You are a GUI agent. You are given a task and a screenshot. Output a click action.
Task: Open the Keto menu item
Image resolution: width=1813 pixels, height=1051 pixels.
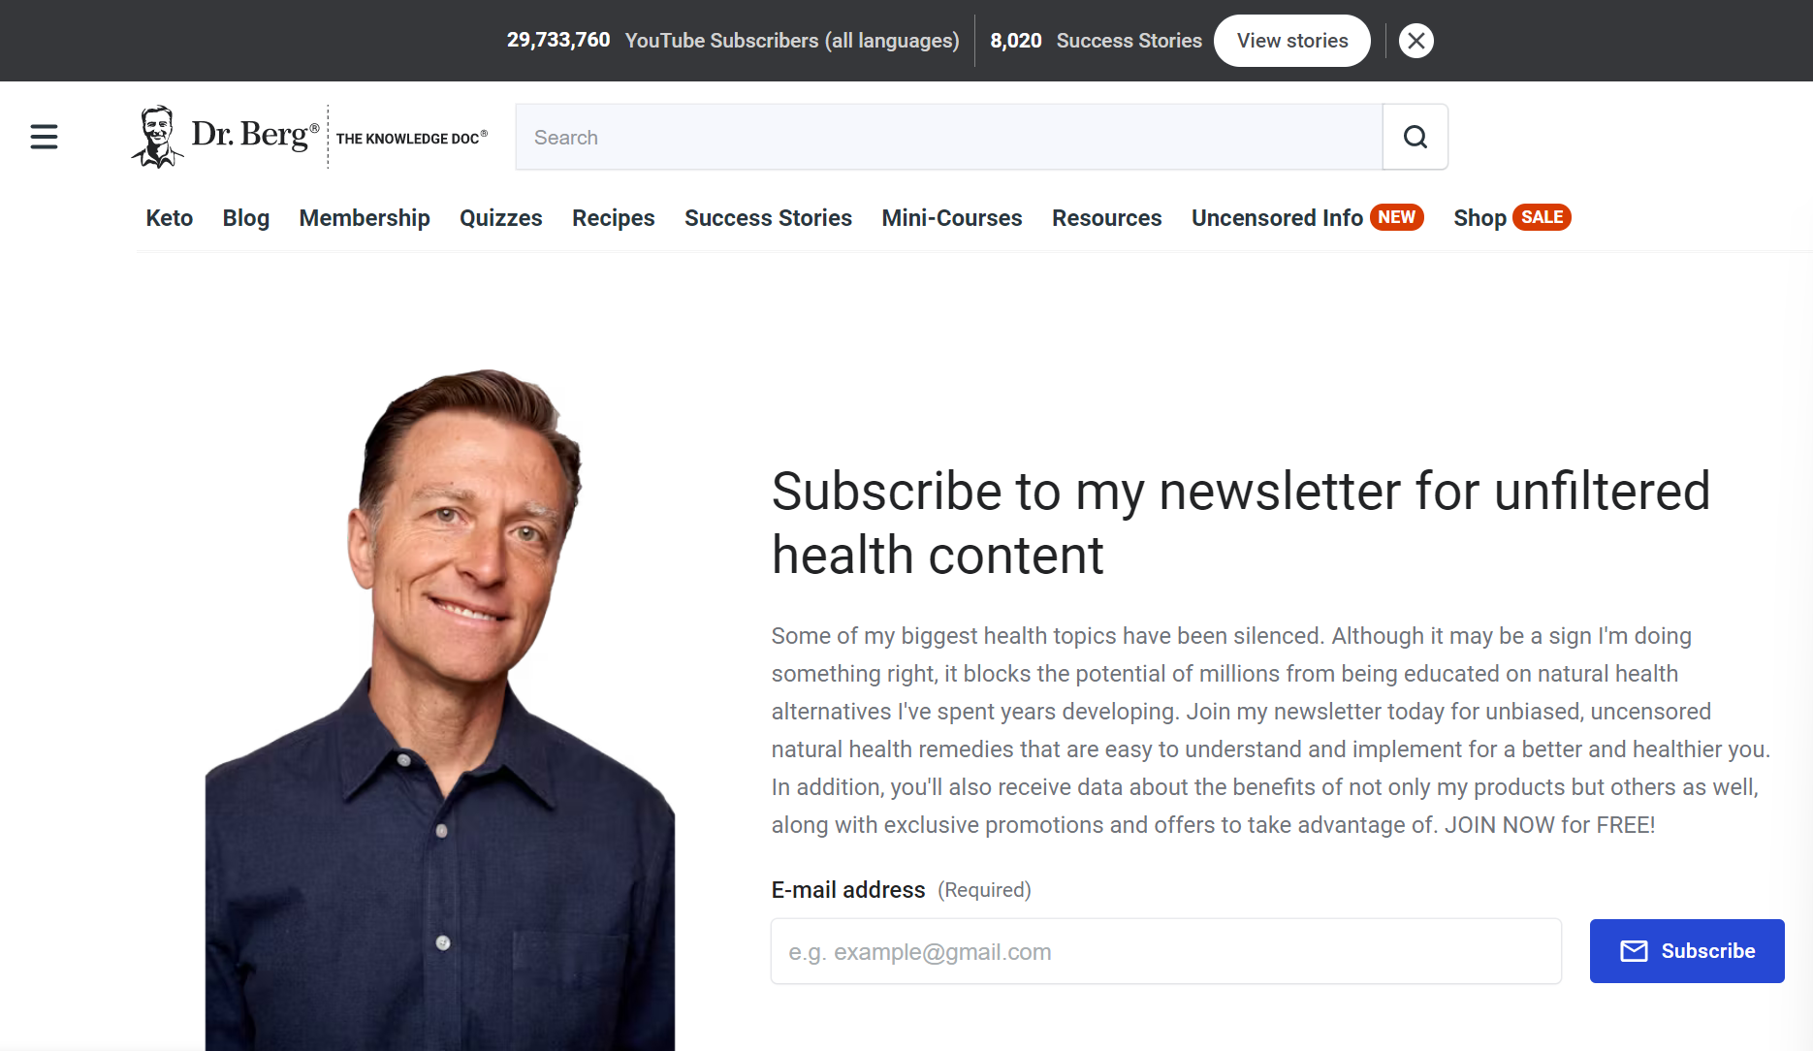tap(170, 218)
